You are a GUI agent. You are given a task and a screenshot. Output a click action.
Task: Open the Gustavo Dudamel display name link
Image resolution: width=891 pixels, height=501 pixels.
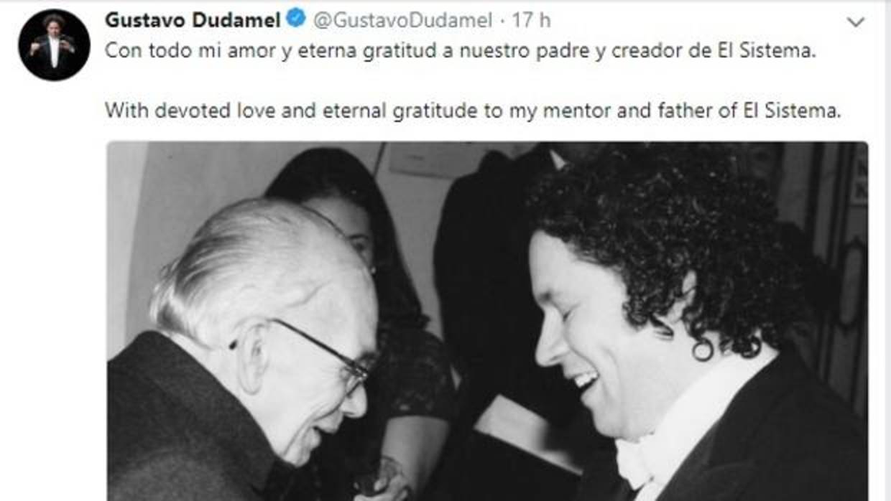point(193,20)
